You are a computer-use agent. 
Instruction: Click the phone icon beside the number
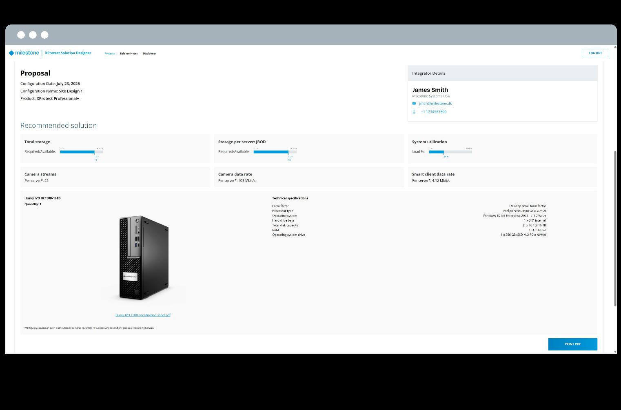(x=414, y=112)
